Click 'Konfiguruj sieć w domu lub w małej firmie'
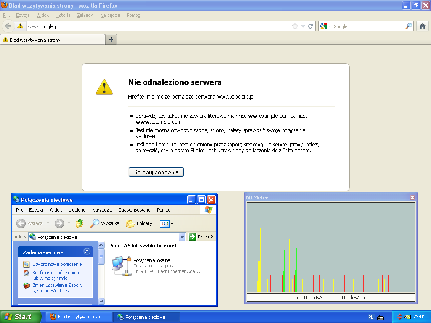Viewport: 431px width, 323px height. point(56,275)
